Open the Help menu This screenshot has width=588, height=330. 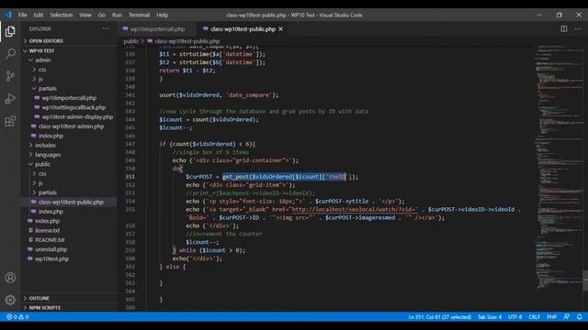[162, 15]
